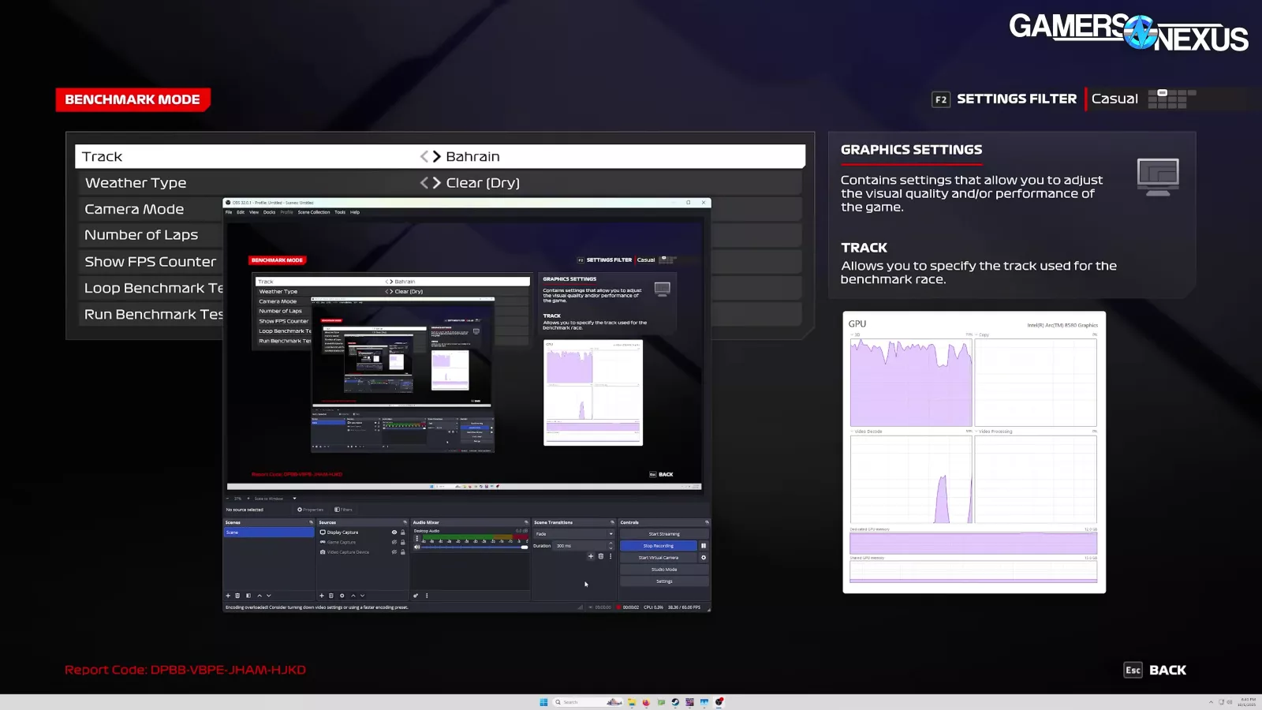Viewport: 1262px width, 710px height.
Task: Show the Game Capture source
Action: 394,542
